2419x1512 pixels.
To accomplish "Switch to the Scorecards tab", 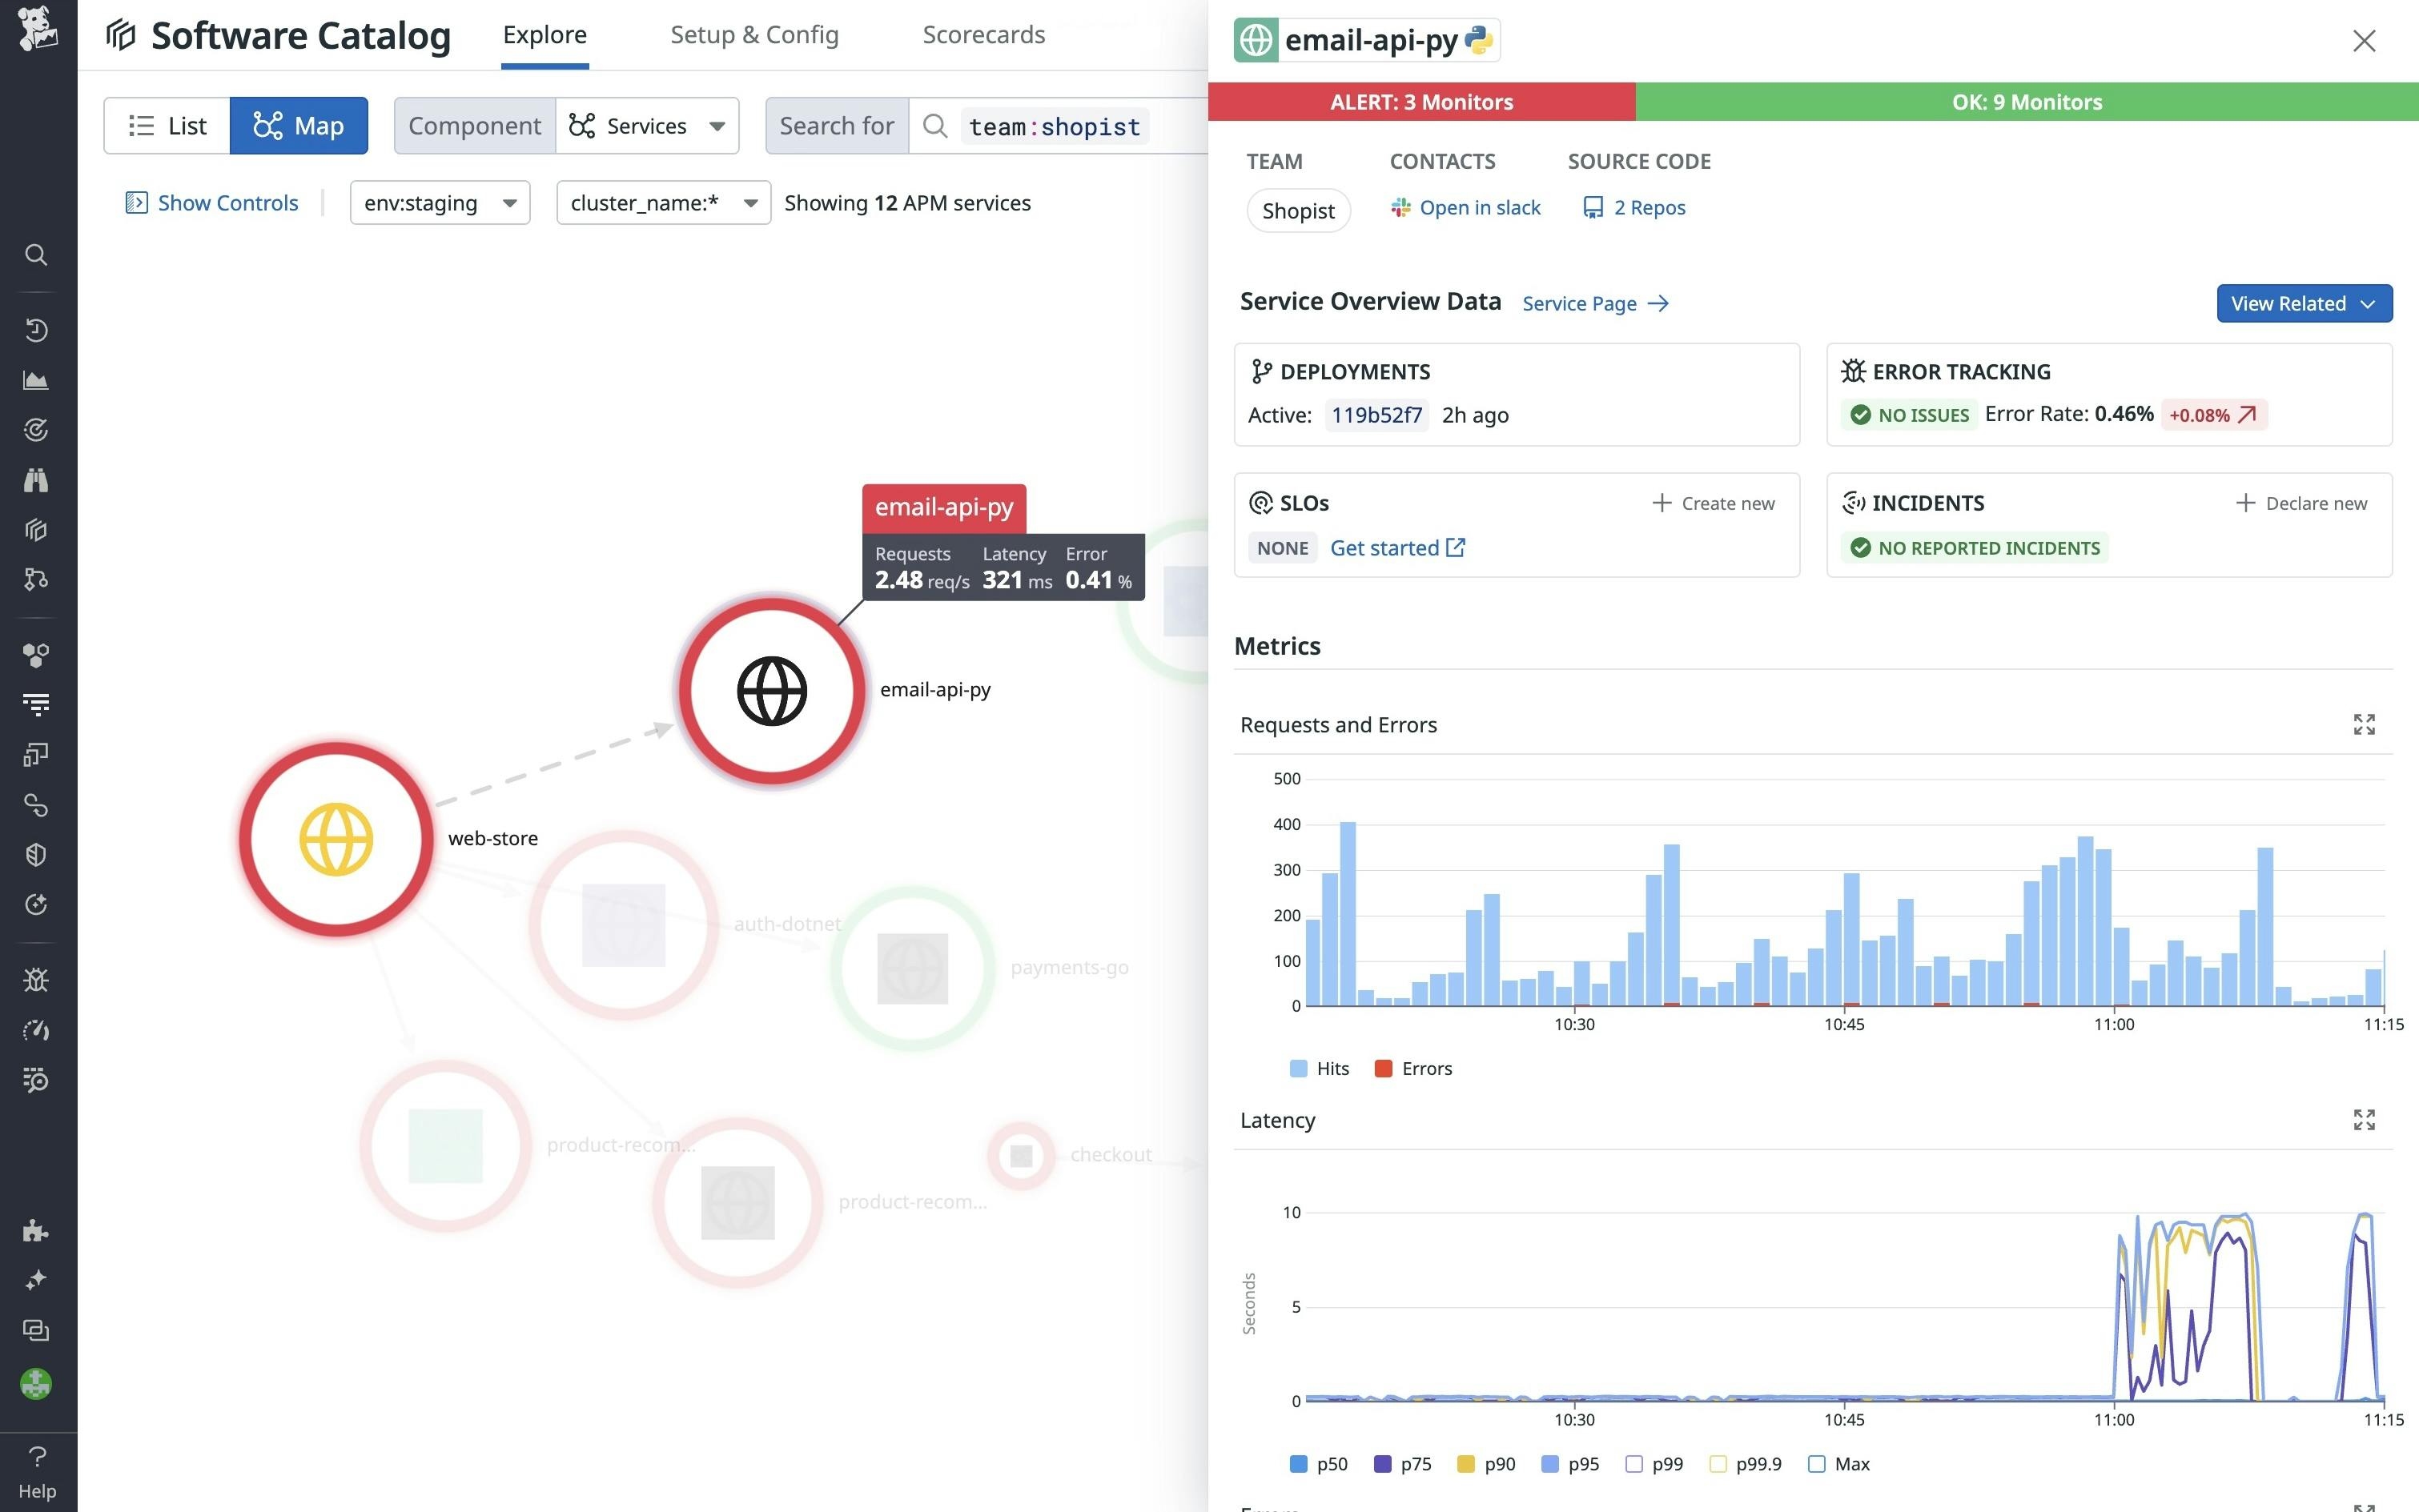I will (x=983, y=34).
